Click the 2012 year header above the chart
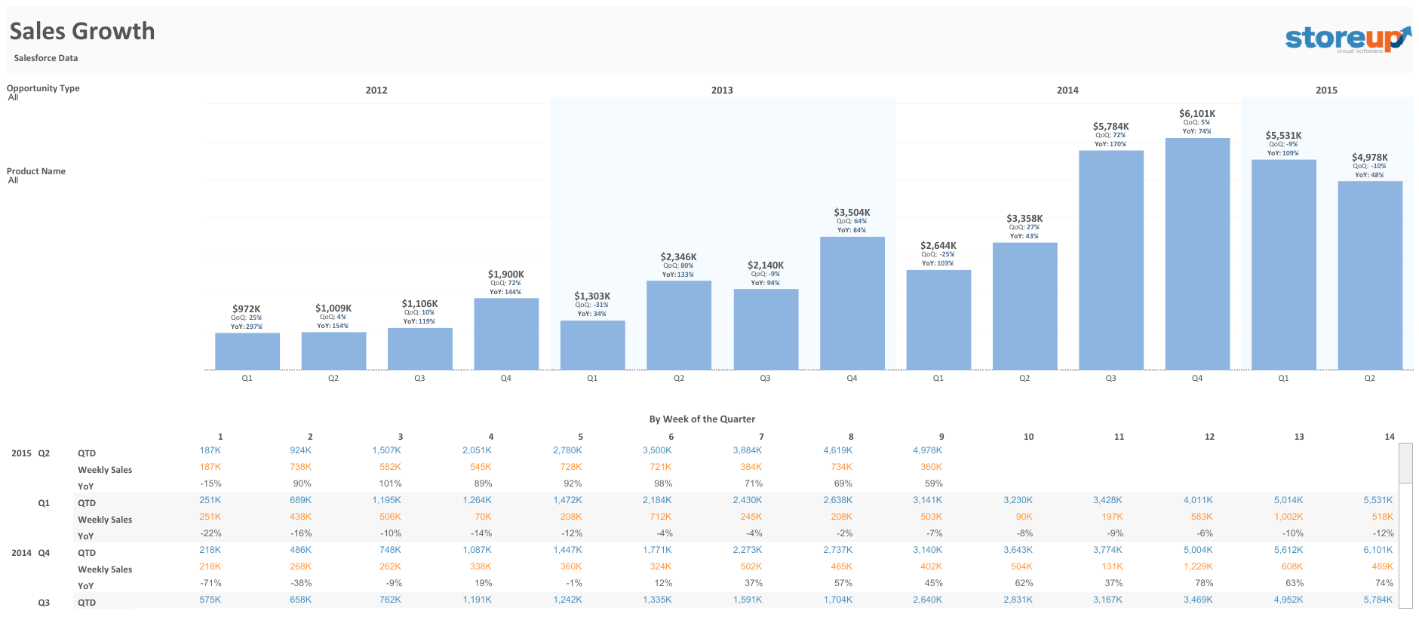 pyautogui.click(x=376, y=91)
